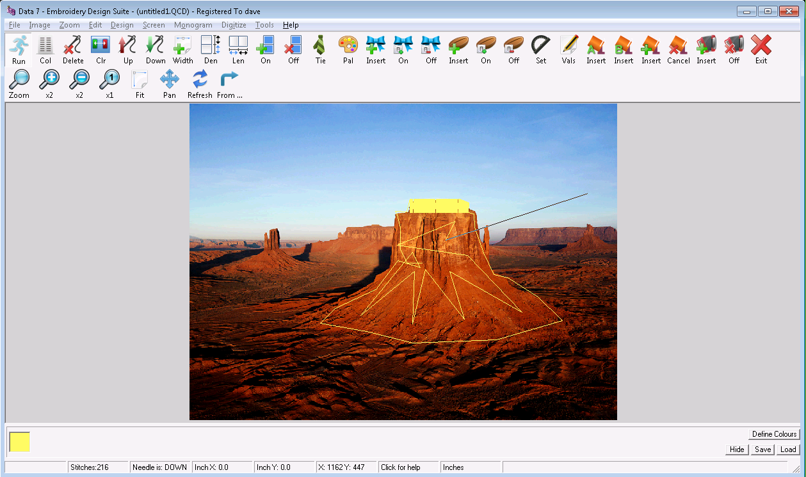Click the Delete stitch needle icon
Image resolution: width=806 pixels, height=477 pixels.
coord(73,45)
